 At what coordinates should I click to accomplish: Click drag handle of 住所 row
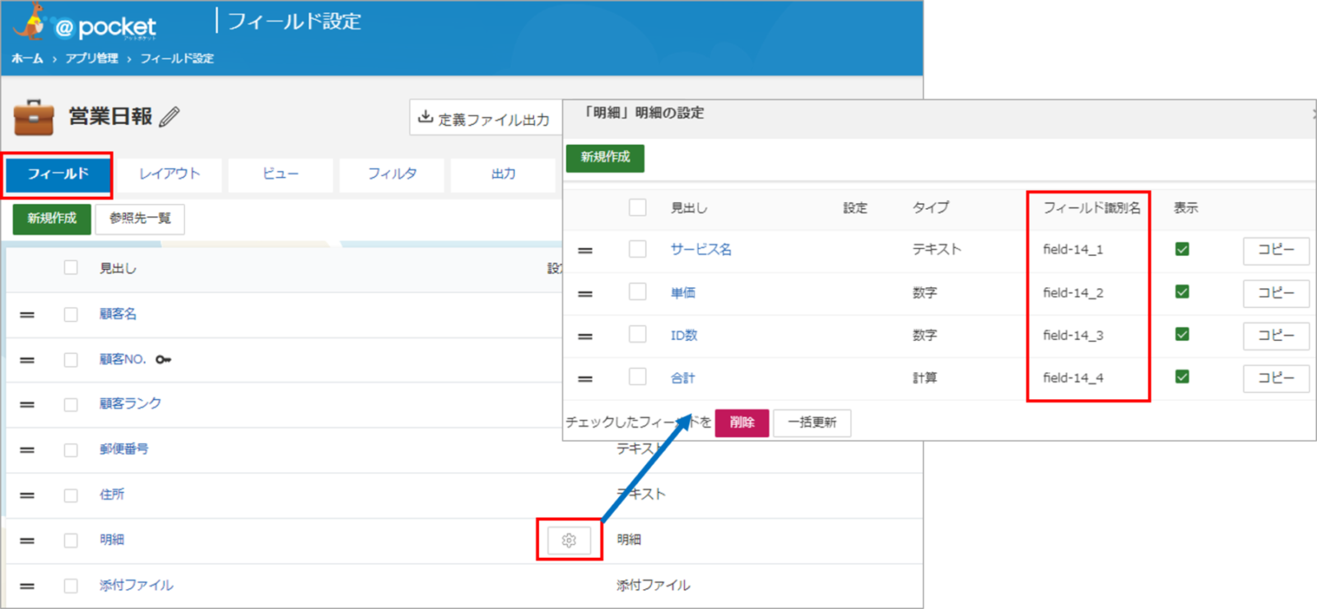point(27,495)
